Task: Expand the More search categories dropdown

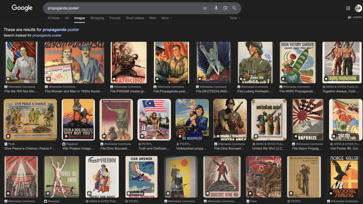Action: tap(166, 18)
